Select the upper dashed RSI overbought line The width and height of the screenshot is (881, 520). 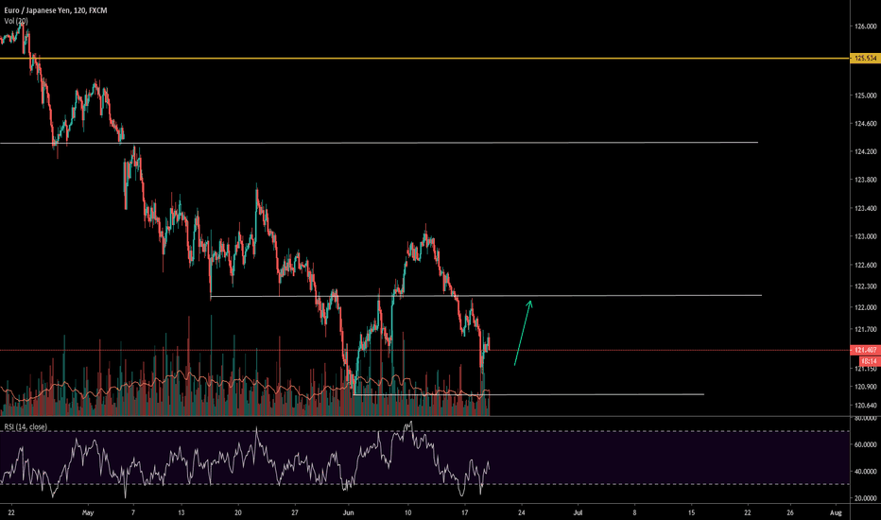coord(424,431)
